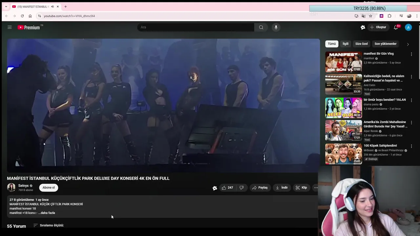The width and height of the screenshot is (420, 236).
Task: Select the Tümü filter chip
Action: tap(332, 44)
